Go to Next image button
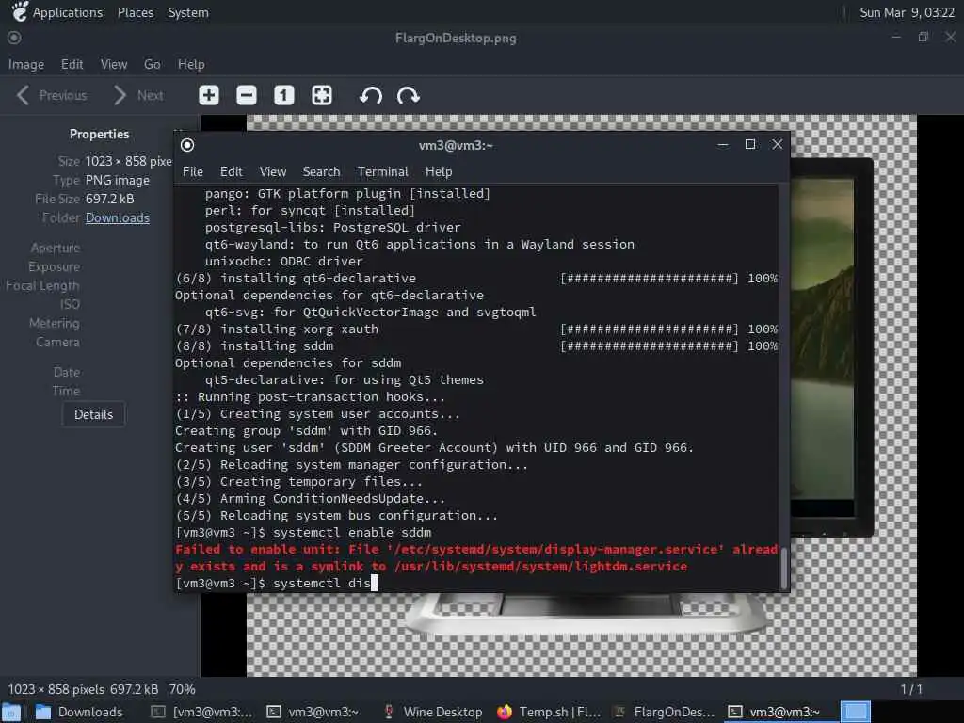Image resolution: width=964 pixels, height=723 pixels. click(x=139, y=95)
